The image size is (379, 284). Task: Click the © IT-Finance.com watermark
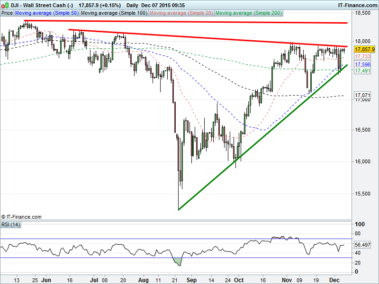(x=21, y=217)
